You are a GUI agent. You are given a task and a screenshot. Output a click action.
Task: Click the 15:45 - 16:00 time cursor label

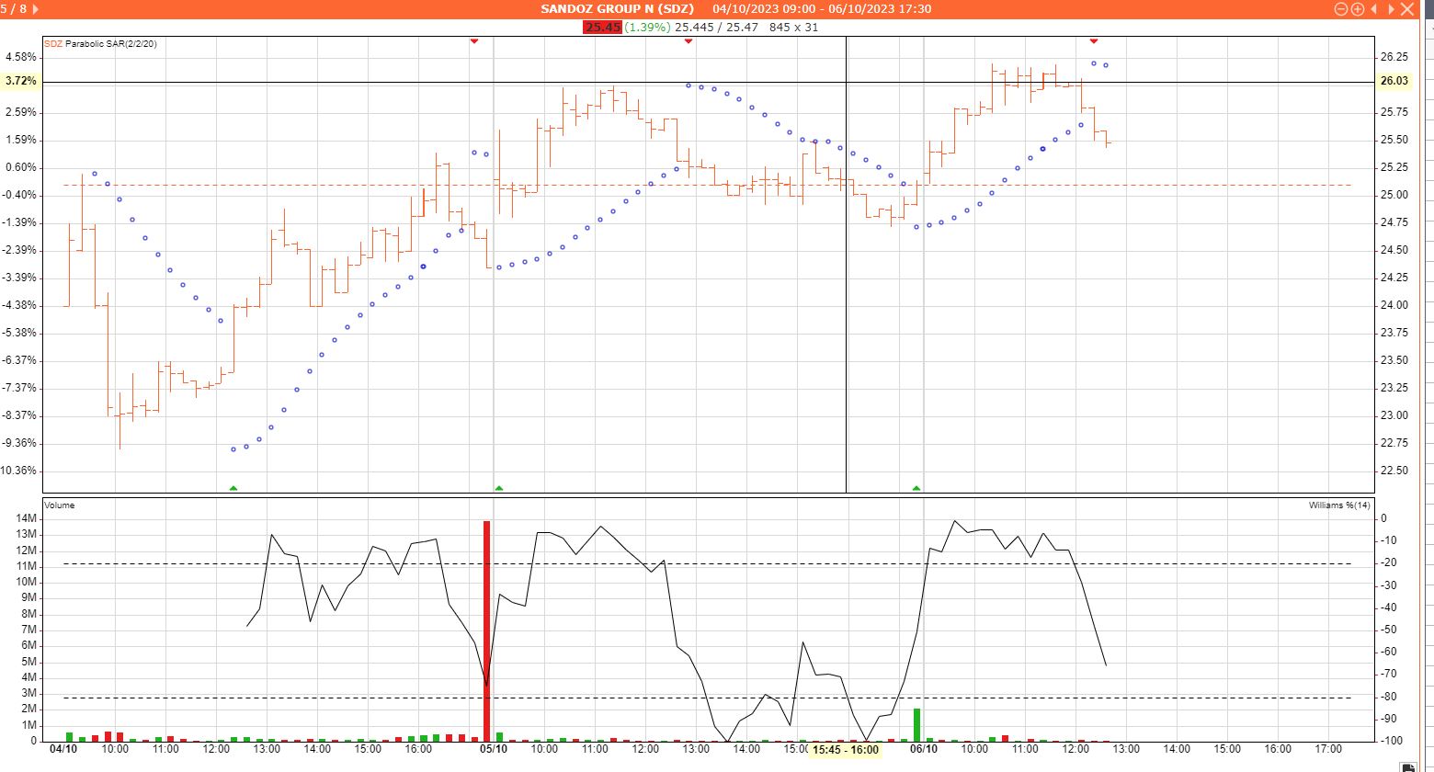coord(844,750)
